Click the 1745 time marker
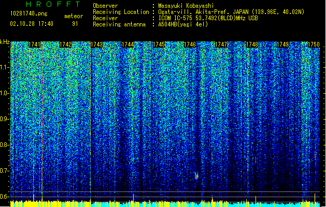The width and height of the screenshot is (326, 207). coord(159,45)
